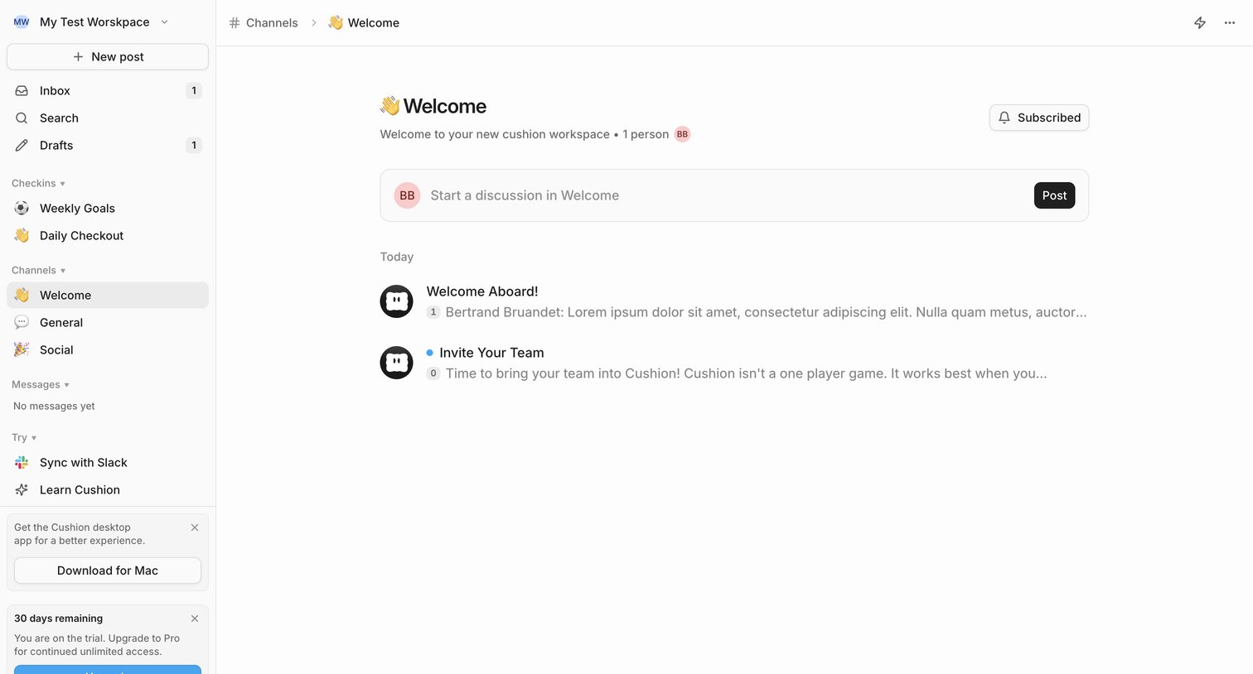This screenshot has height=674, width=1253.
Task: Click the 30 days remaining heading
Action: click(x=58, y=619)
